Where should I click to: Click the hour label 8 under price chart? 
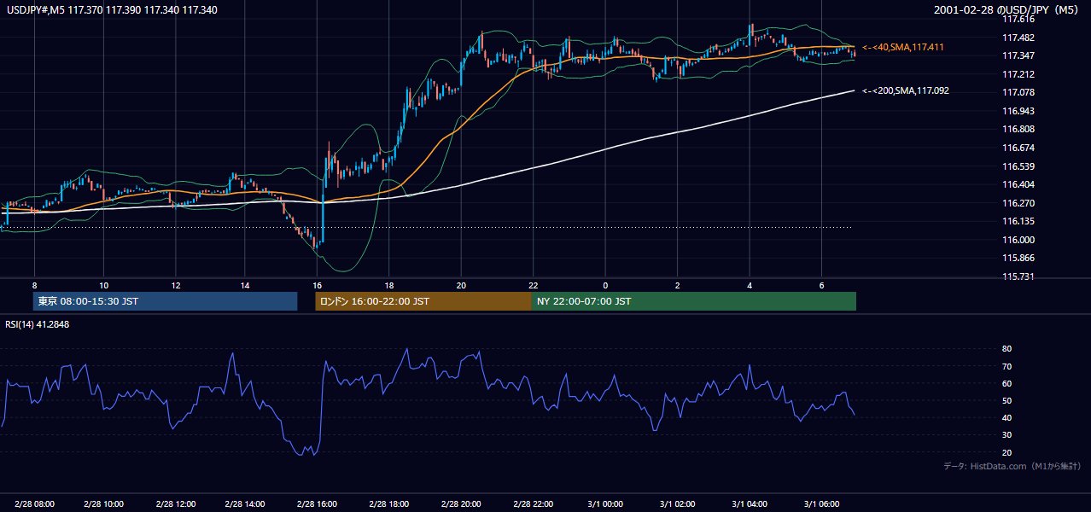pyautogui.click(x=34, y=285)
